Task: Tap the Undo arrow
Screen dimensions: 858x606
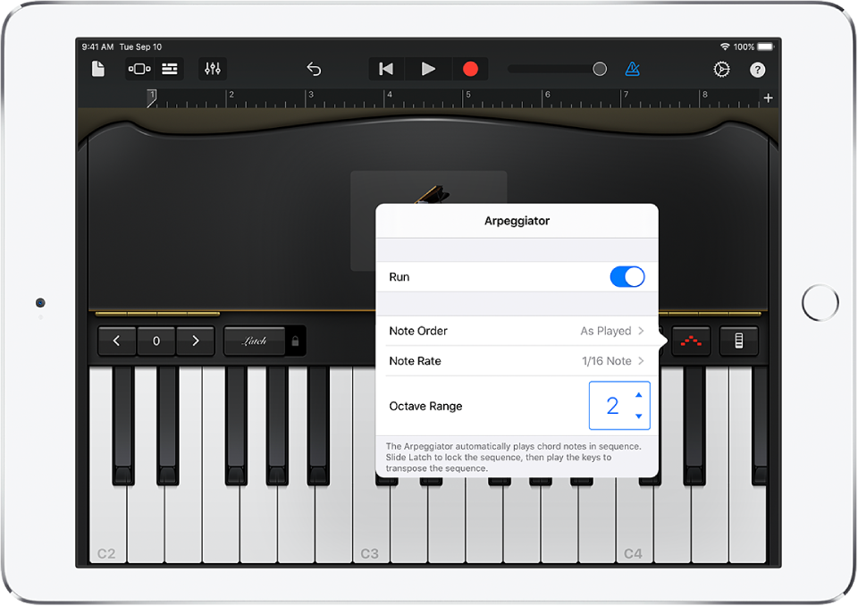Action: tap(314, 69)
